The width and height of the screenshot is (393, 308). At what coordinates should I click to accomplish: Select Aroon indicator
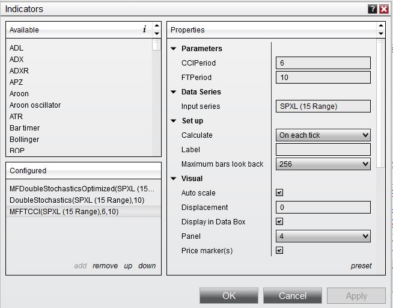[x=19, y=94]
